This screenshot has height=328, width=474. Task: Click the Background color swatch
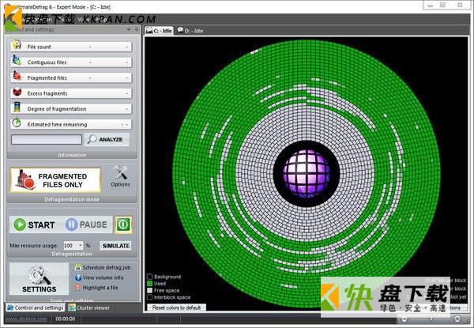[149, 277]
